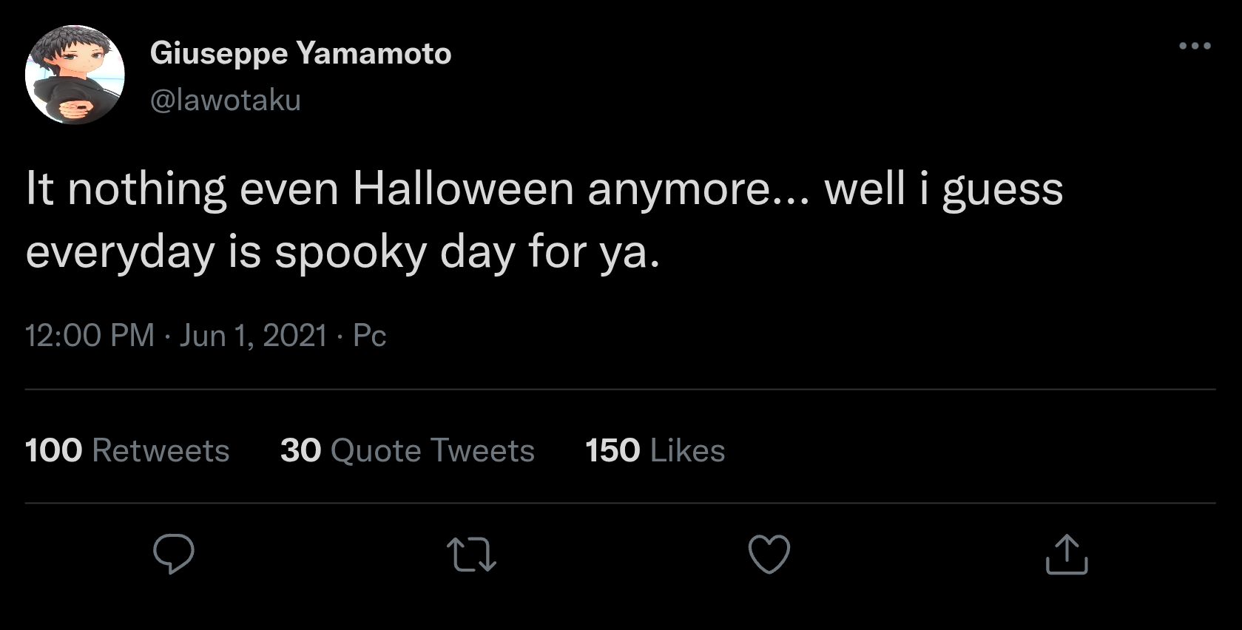The image size is (1242, 630).
Task: Visit the @lawotaku handle link
Action: click(226, 100)
